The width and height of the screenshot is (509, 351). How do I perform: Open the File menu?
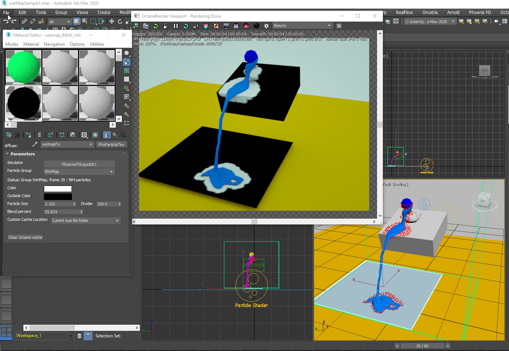(6, 12)
